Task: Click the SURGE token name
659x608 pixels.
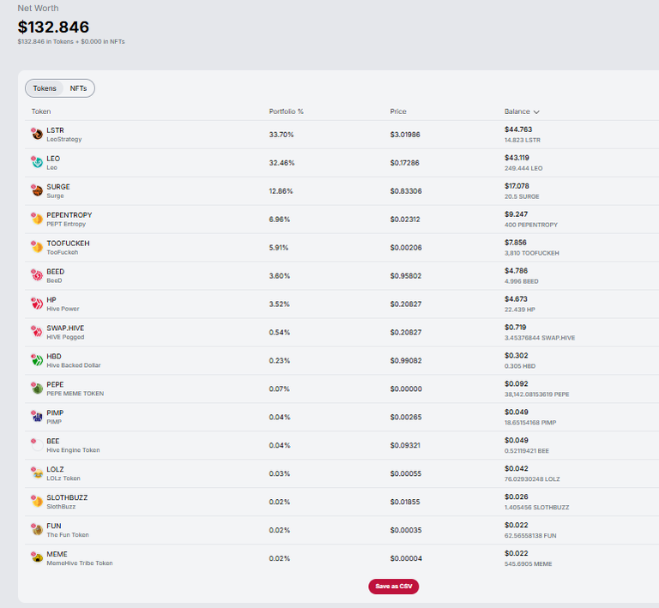Action: point(58,186)
